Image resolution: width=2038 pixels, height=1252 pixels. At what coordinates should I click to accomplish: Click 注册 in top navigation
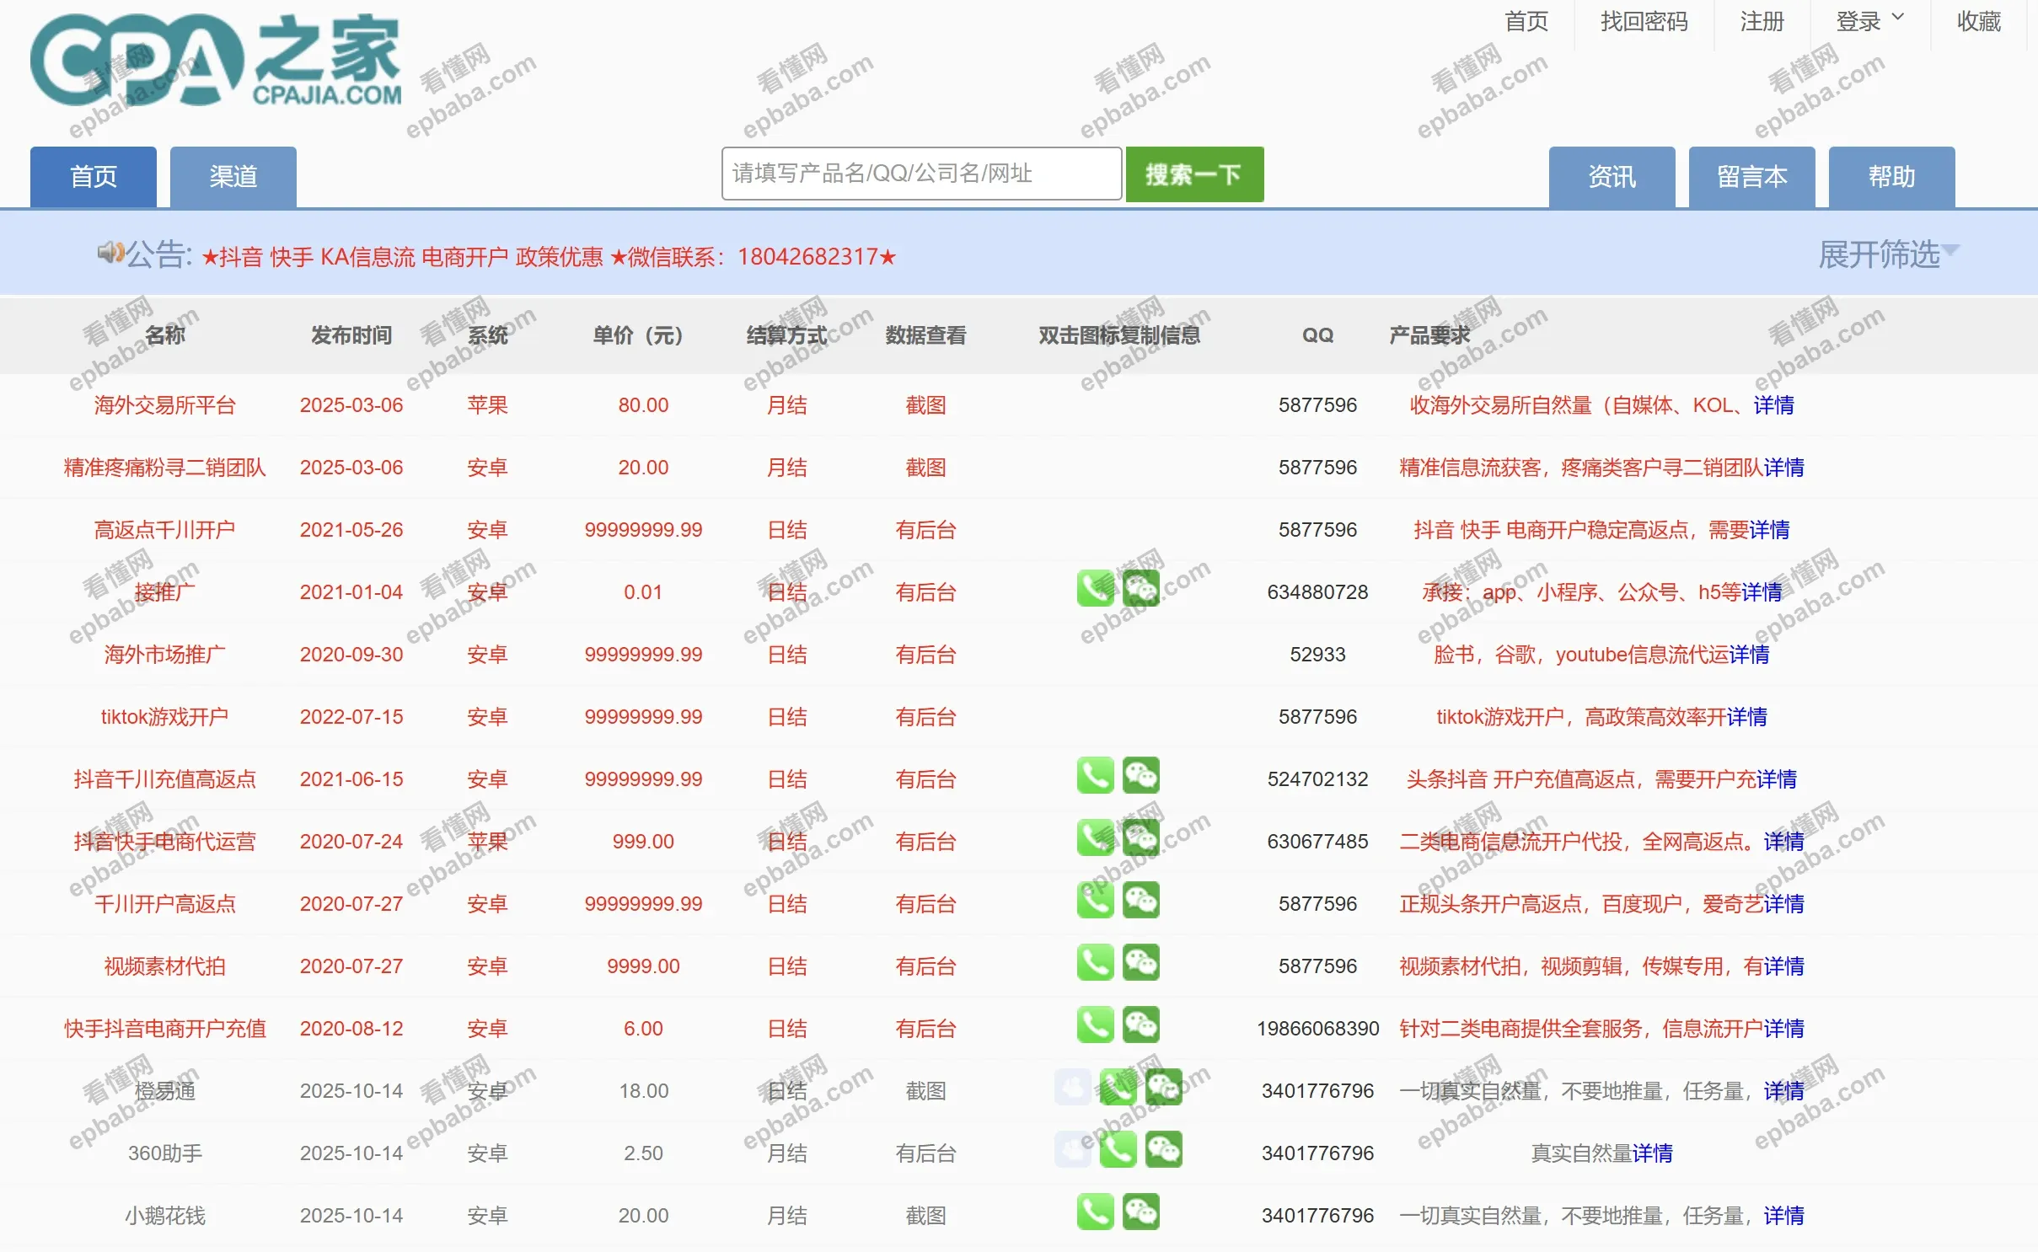[x=1762, y=21]
